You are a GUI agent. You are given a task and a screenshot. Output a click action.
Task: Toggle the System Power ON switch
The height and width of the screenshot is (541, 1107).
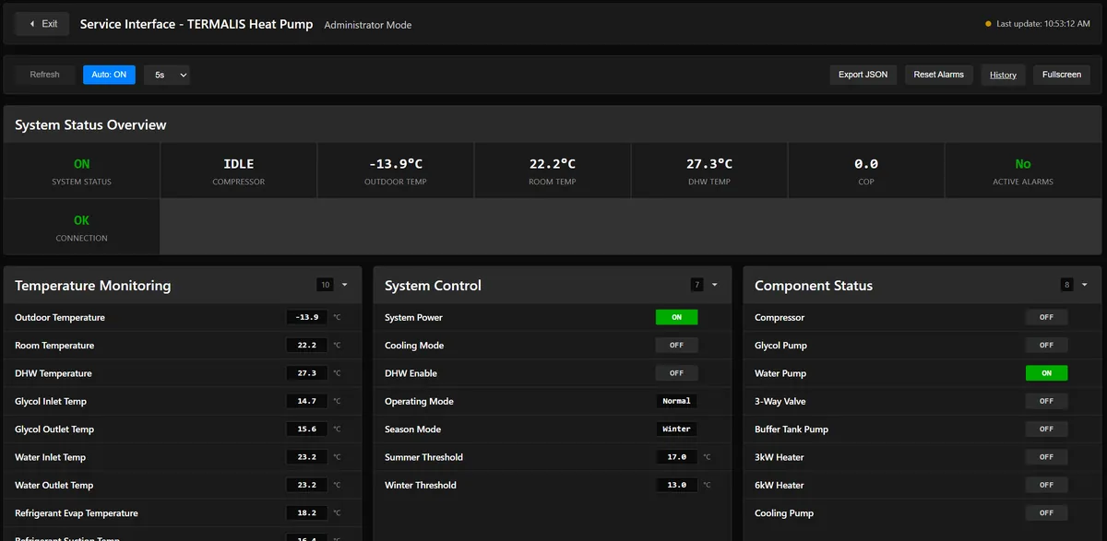point(676,317)
